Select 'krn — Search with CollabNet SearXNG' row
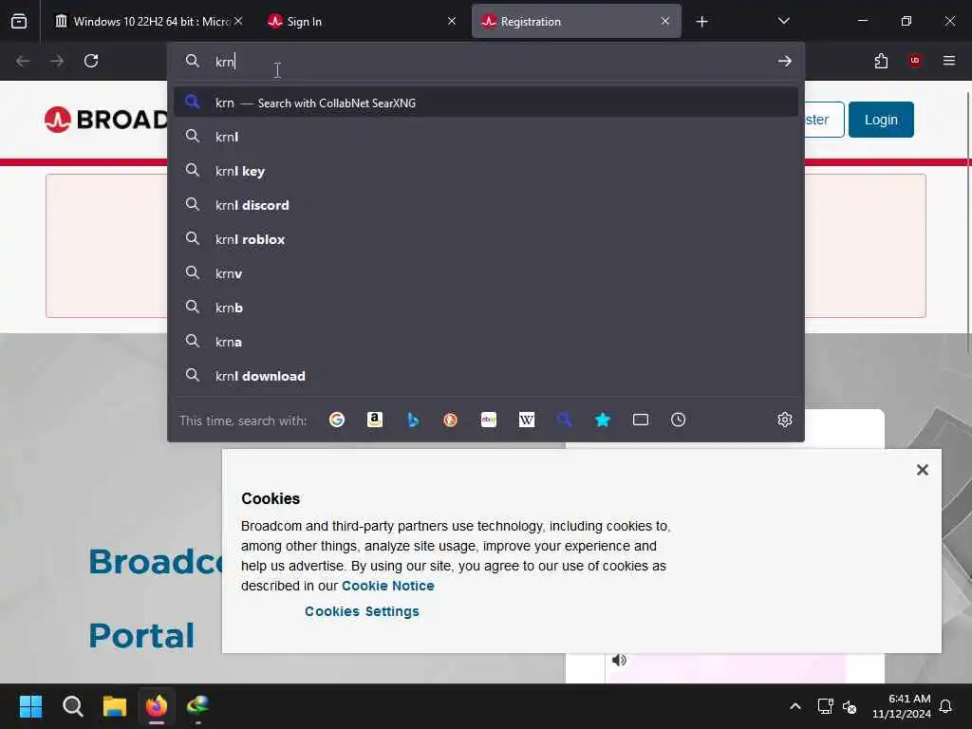972x729 pixels. click(486, 103)
